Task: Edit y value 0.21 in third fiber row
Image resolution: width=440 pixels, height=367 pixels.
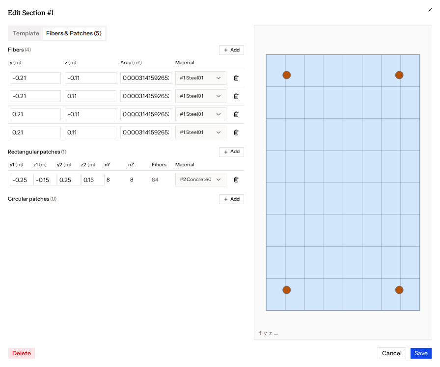Action: (x=35, y=114)
